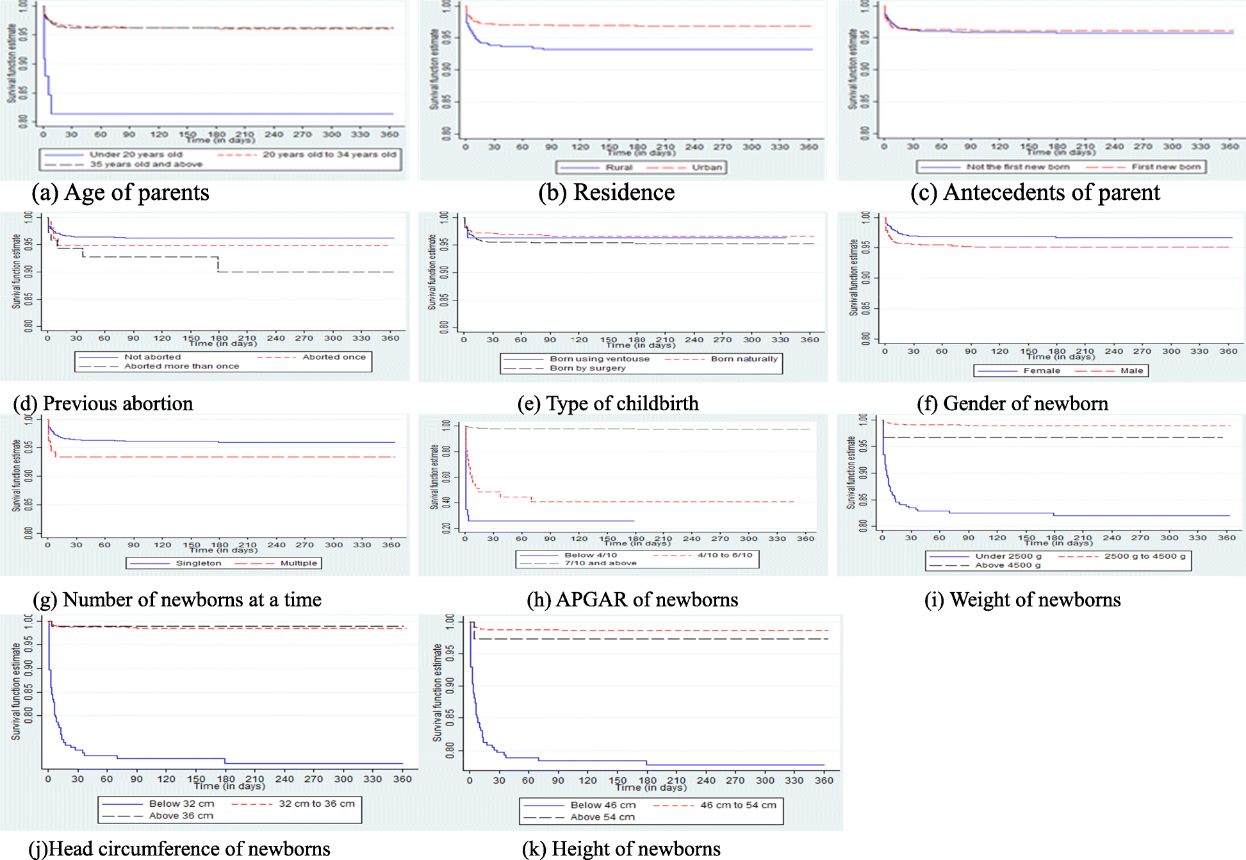Click the caption "(j)Head circumference of newborns"
The height and width of the screenshot is (860, 1246).
(x=179, y=848)
